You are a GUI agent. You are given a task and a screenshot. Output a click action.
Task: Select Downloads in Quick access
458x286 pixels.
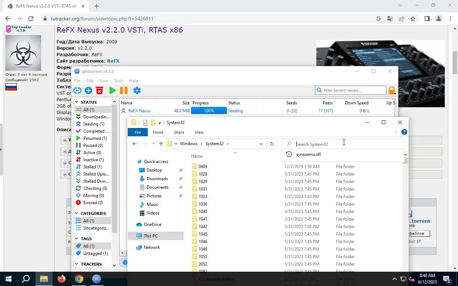(157, 179)
